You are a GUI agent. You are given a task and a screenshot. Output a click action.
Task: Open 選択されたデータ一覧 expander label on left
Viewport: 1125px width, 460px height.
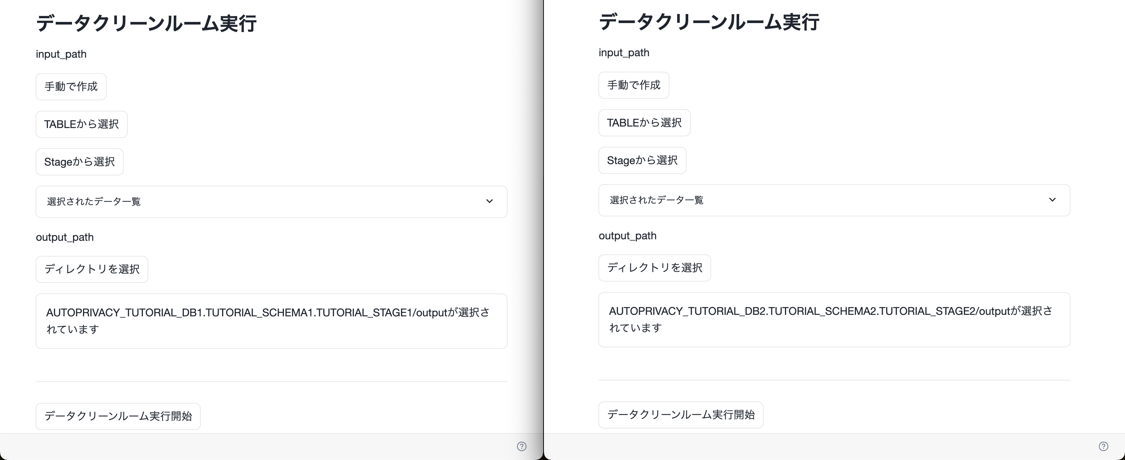click(94, 201)
